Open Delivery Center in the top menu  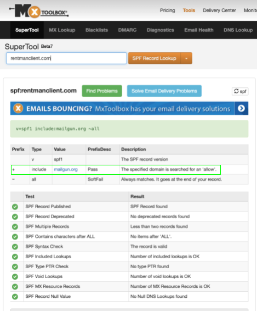[219, 10]
